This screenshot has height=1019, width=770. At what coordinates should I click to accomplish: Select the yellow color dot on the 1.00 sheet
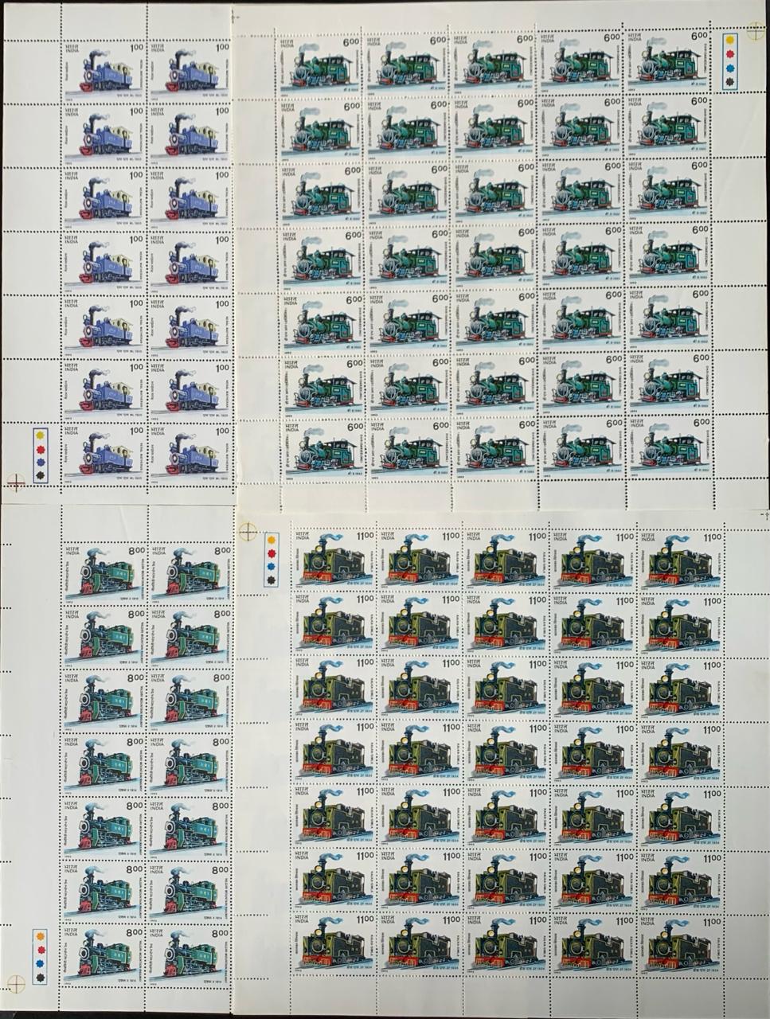tap(40, 435)
